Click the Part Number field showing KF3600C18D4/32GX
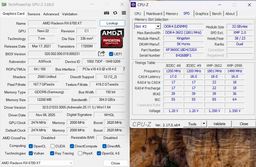This screenshot has width=256, height=167. (x=183, y=50)
